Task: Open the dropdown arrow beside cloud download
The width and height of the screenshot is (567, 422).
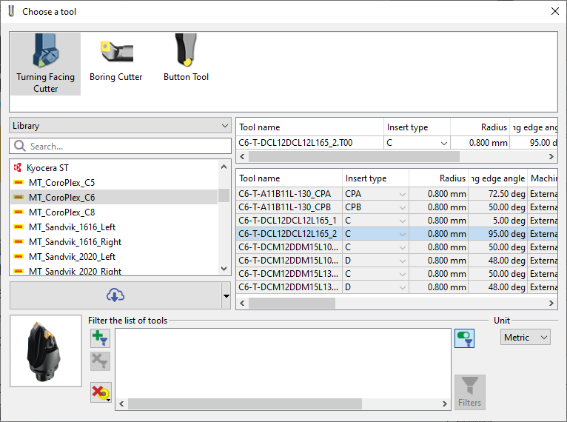Action: 226,296
